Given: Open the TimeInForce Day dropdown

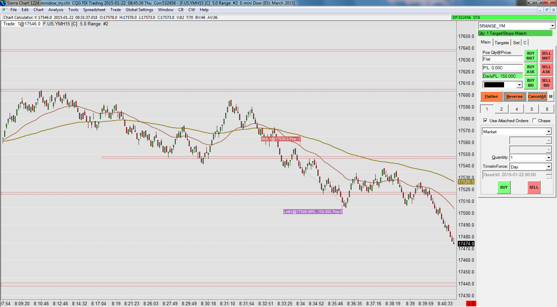Looking at the screenshot, I should point(549,167).
